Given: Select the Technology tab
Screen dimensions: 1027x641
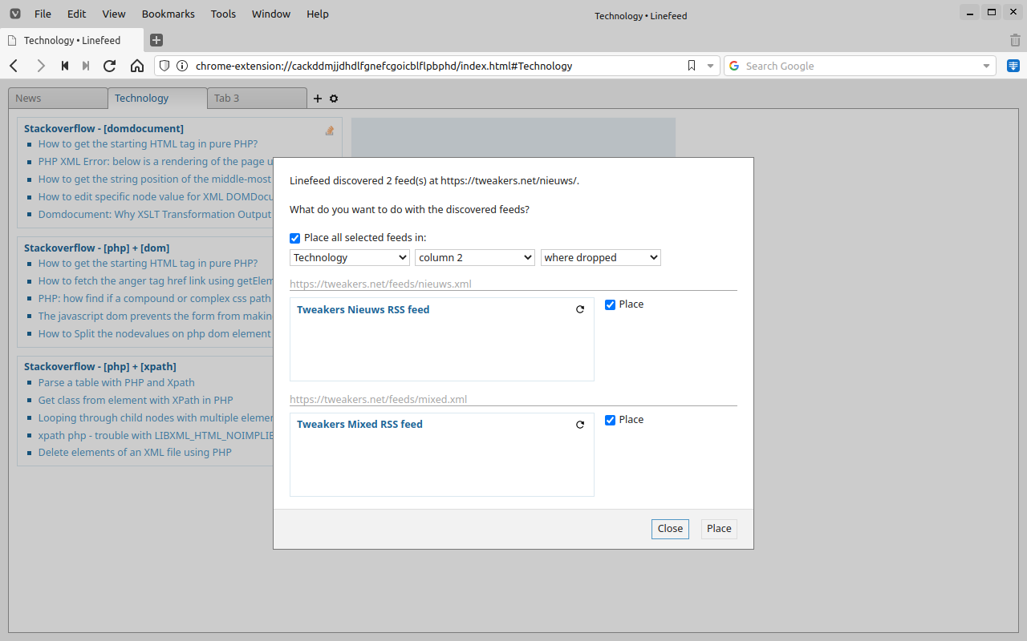Looking at the screenshot, I should pos(157,99).
